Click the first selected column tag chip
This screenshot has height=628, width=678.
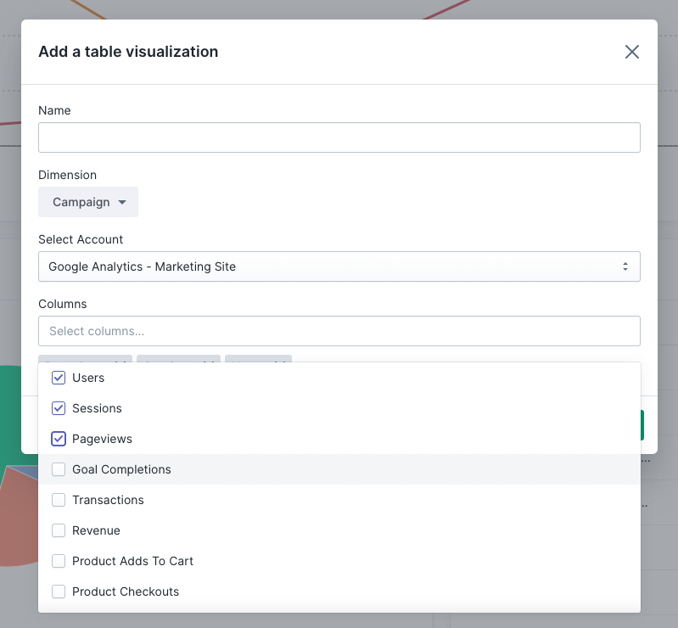[x=85, y=359]
